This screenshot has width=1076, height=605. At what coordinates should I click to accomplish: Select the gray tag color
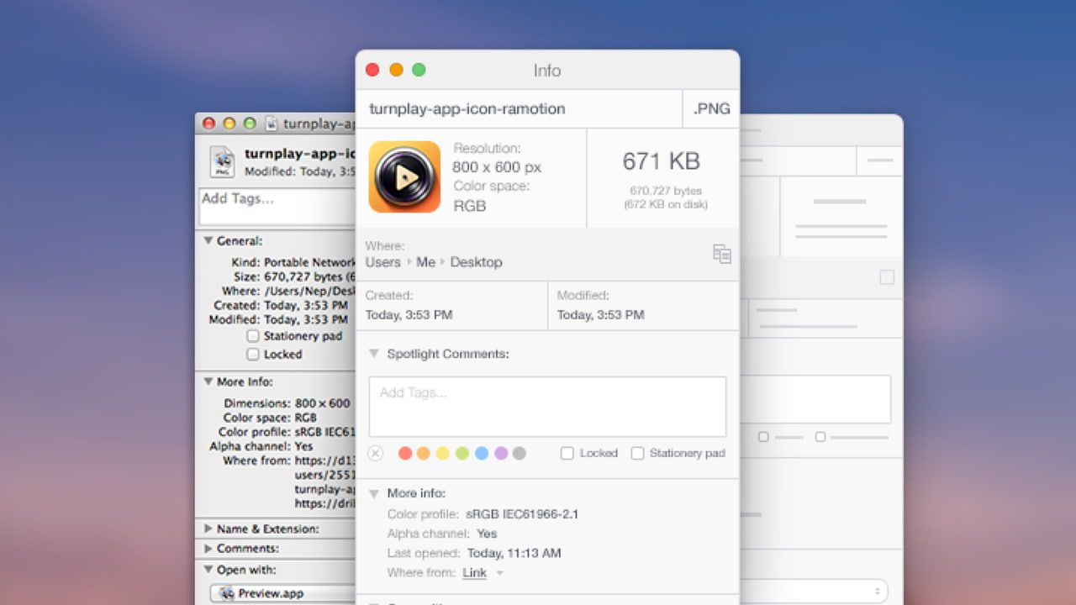click(x=520, y=453)
